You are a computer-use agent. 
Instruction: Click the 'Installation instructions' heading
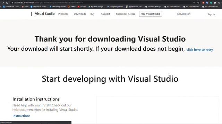point(36,99)
